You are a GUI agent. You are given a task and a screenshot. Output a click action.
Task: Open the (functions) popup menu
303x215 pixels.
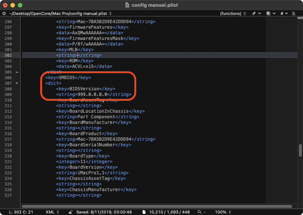click(233, 13)
